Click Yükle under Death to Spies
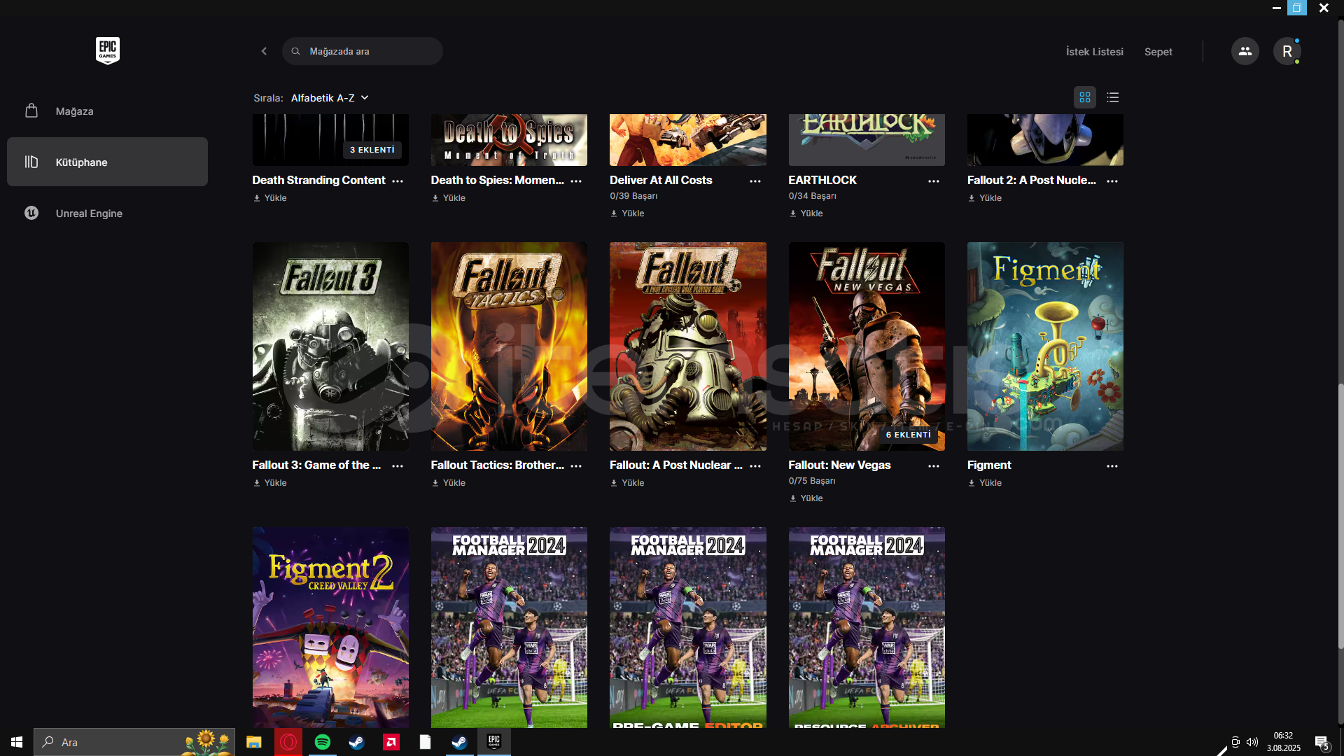The height and width of the screenshot is (756, 1344). click(449, 198)
